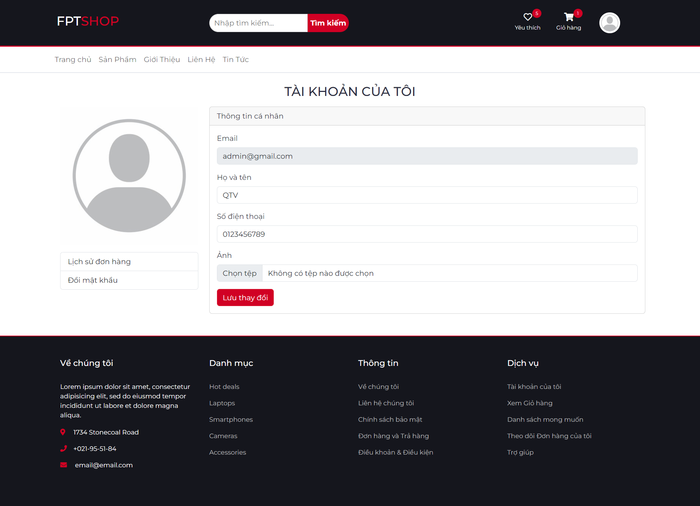Image resolution: width=700 pixels, height=506 pixels.
Task: Open the Yêu thích heart icon
Action: (527, 17)
